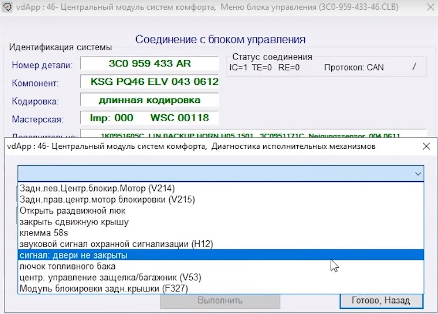Select лючок топливного бака option
The height and width of the screenshot is (314, 438).
click(x=220, y=266)
